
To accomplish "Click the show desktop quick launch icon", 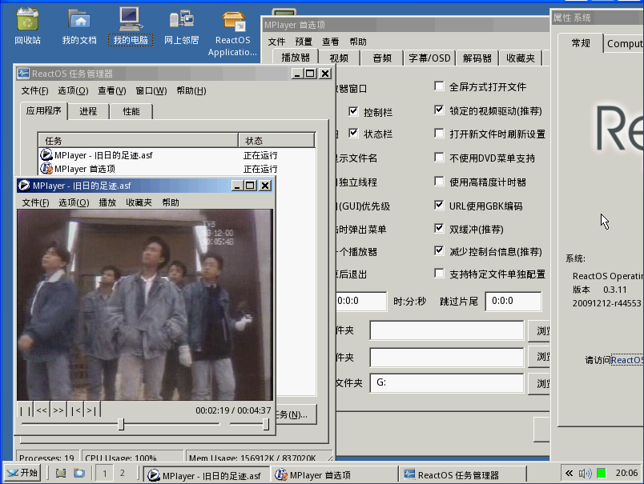I will click(61, 474).
